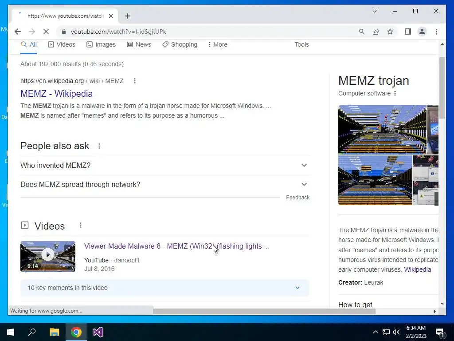Open the large MEMZ tunnel image
This screenshot has width=454, height=341.
coord(382,129)
